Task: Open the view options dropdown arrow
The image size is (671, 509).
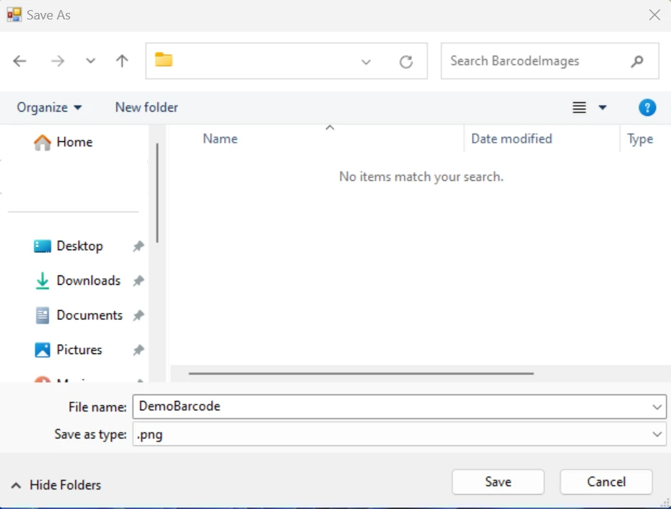Action: pos(602,107)
